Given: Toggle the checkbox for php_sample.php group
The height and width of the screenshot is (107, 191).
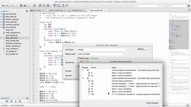Looking at the screenshot, I should click(x=88, y=78).
